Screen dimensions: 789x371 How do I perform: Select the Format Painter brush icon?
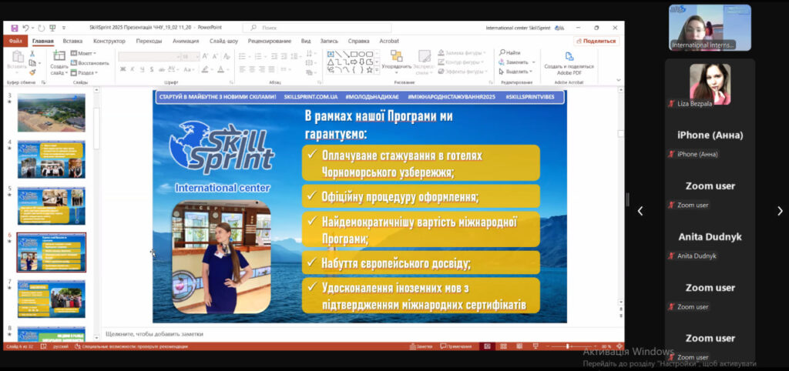(x=32, y=72)
